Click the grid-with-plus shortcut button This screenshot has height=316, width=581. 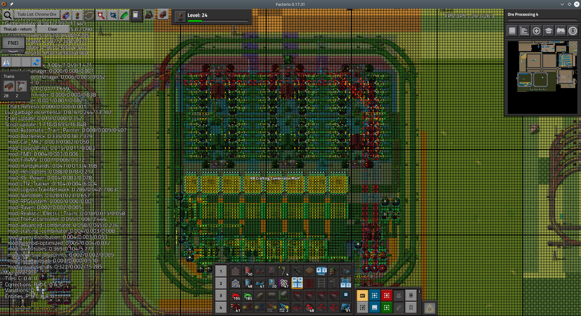tap(411, 296)
